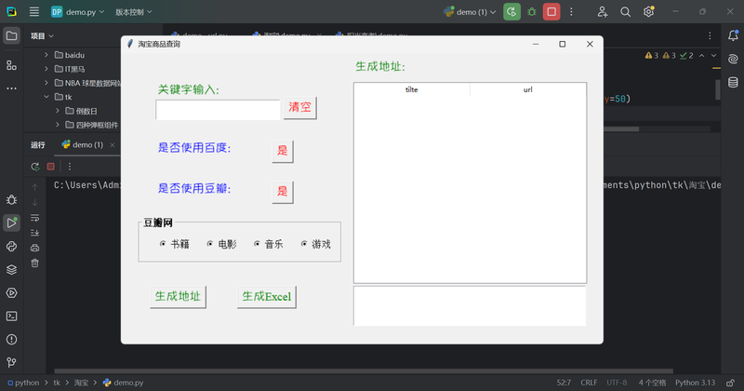Expand the 倒数日 folder
The height and width of the screenshot is (391, 744).
click(58, 111)
